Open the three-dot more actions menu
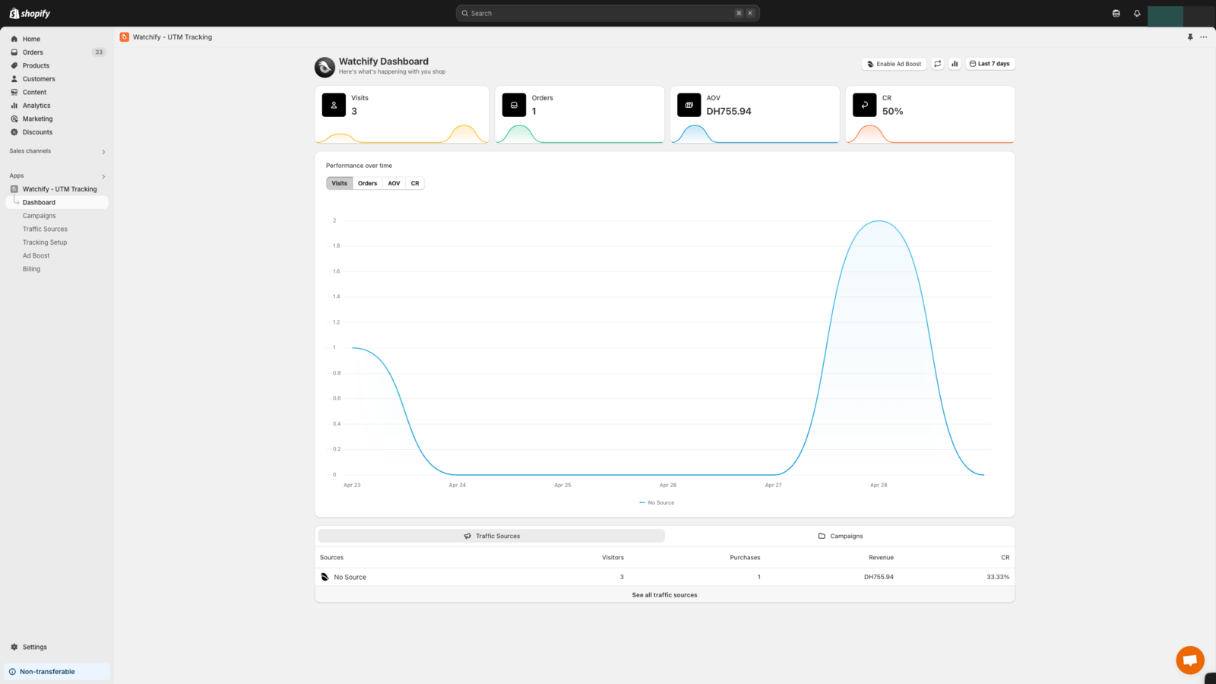The height and width of the screenshot is (684, 1216). 1204,37
